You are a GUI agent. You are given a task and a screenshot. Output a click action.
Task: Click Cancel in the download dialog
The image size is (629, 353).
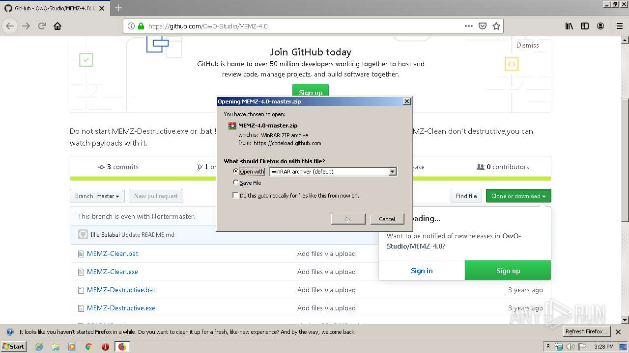click(x=387, y=219)
